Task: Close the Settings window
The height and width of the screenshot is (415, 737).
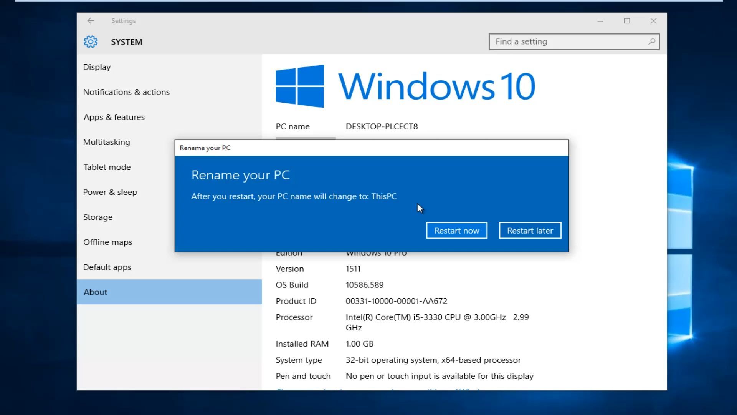Action: (653, 21)
